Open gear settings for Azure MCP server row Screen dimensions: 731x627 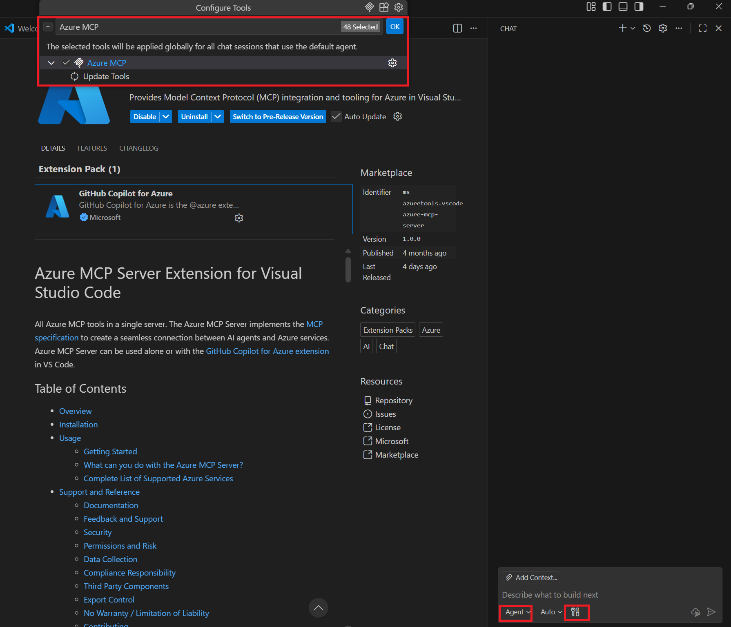(392, 63)
